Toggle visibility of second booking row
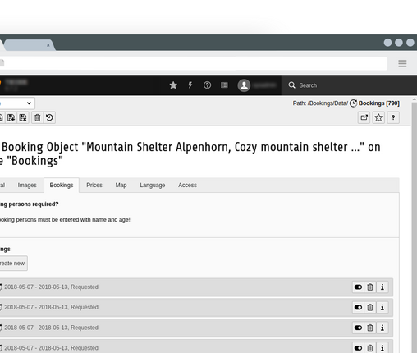This screenshot has height=353, width=417. point(358,307)
